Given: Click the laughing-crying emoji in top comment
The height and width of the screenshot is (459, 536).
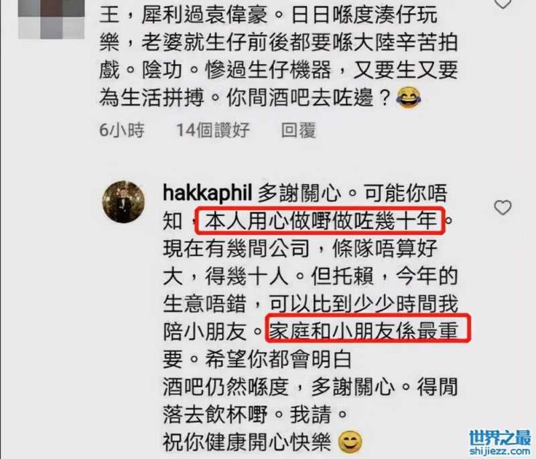Looking at the screenshot, I should pyautogui.click(x=409, y=97).
